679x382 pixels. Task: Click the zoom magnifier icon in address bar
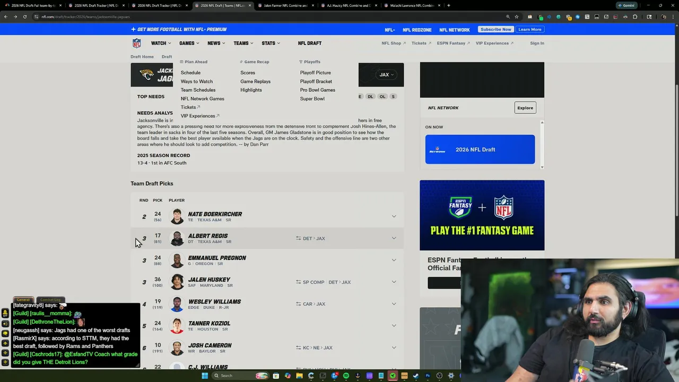[x=508, y=16]
